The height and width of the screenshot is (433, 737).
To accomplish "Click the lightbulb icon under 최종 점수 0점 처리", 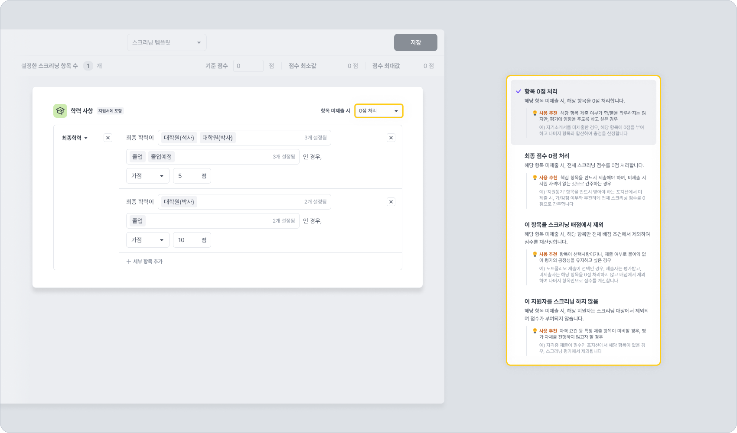I will coord(535,178).
